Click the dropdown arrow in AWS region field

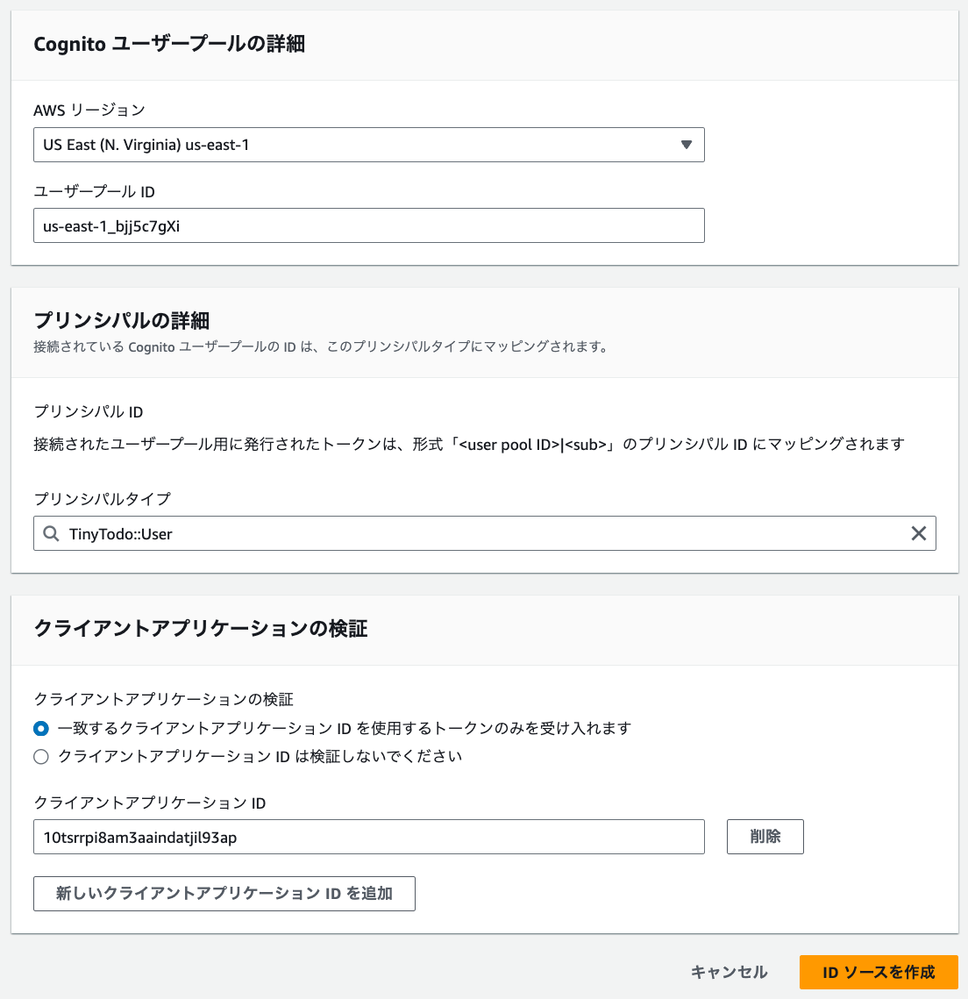(x=687, y=145)
